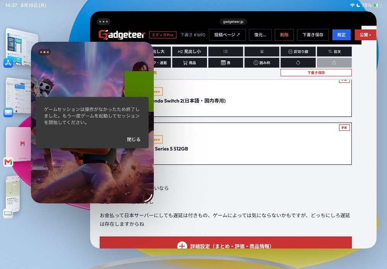Click the 8月10日(月) date in status bar
Image resolution: width=387 pixels, height=269 pixels.
point(33,5)
